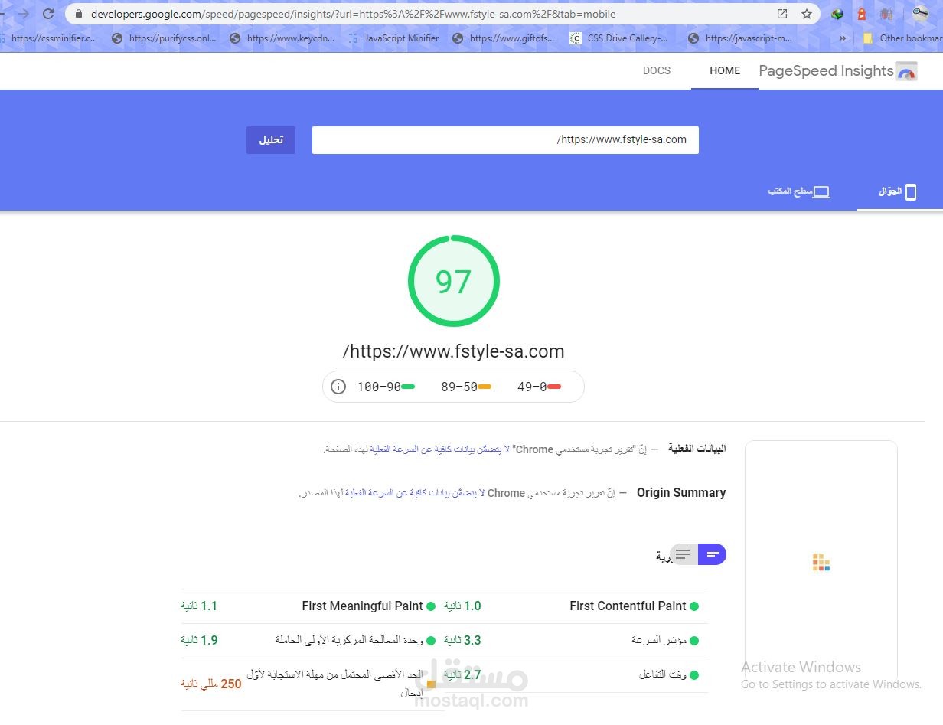
Task: Click the 97 score gauge circle
Action: [x=453, y=282]
